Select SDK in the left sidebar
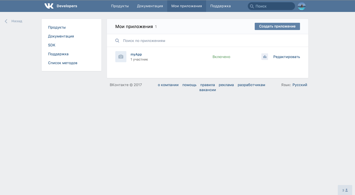Screen dimensions: 355x195 [52, 45]
